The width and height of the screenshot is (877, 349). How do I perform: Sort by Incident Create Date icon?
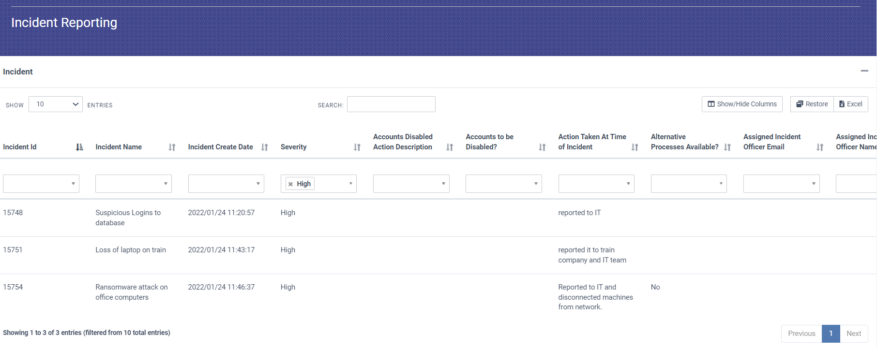[x=264, y=147]
